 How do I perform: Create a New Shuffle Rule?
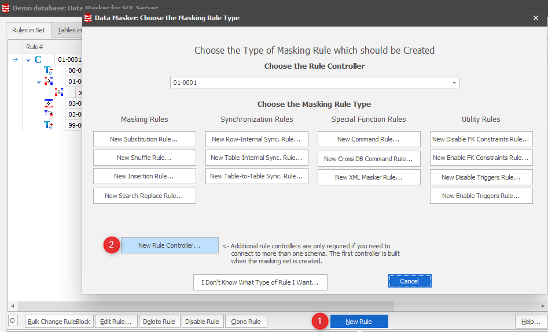tap(144, 158)
